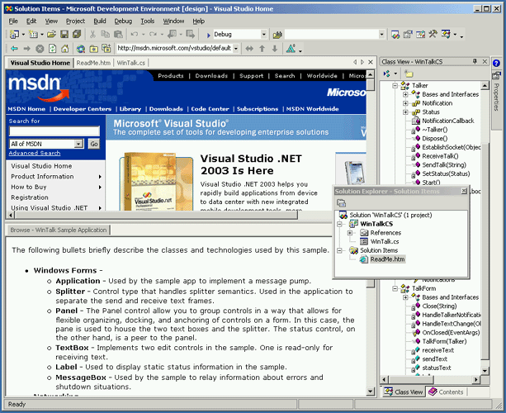Click the Class View horizontal scrollbar right arrow

[x=476, y=379]
